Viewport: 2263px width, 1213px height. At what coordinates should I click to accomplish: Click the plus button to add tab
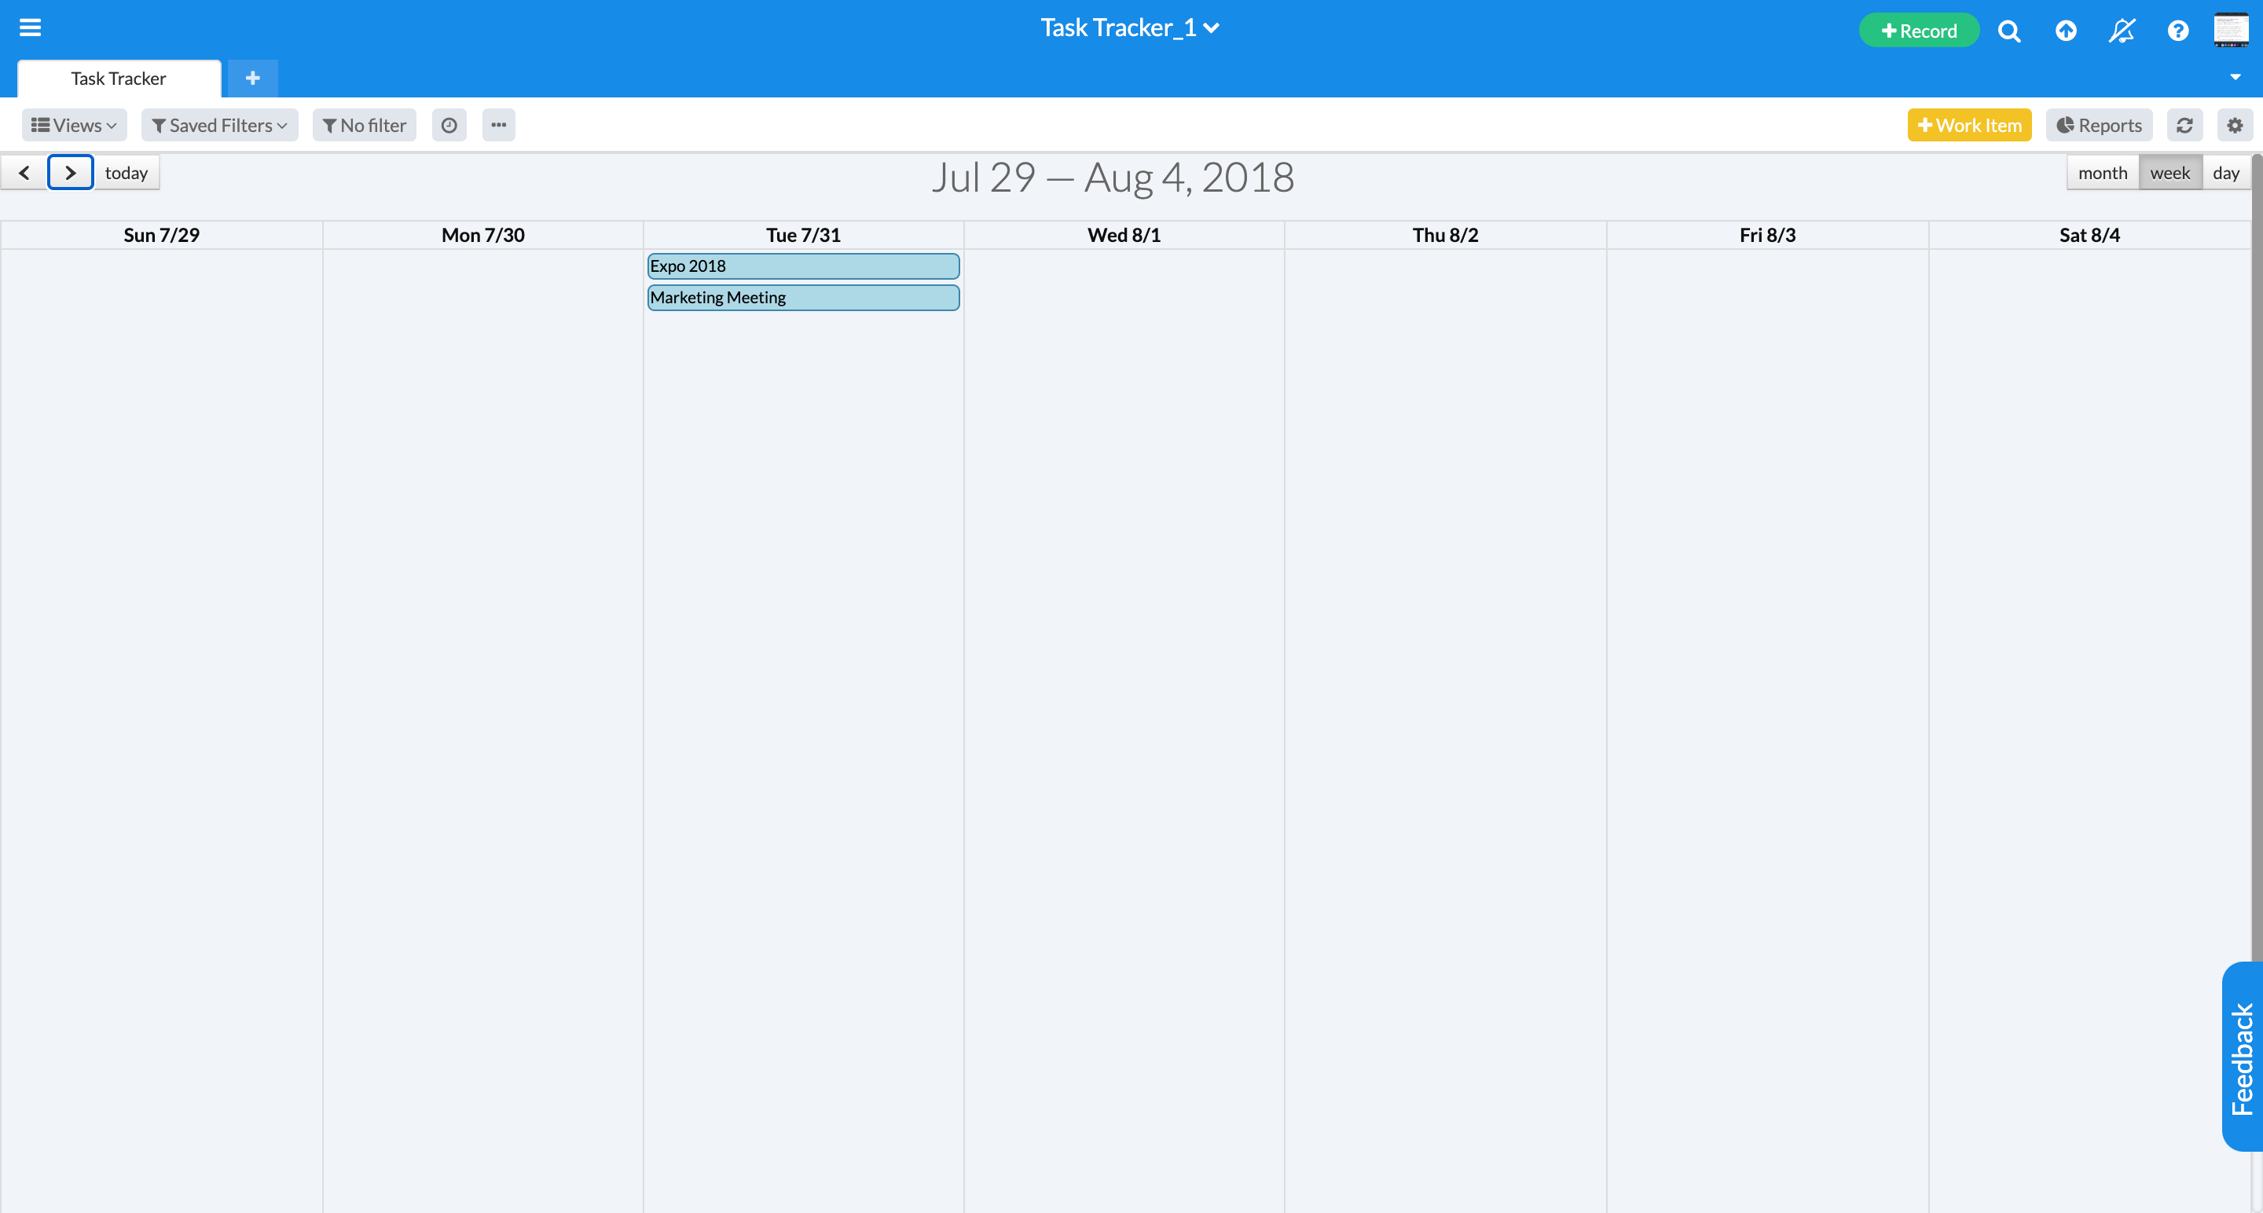tap(251, 78)
